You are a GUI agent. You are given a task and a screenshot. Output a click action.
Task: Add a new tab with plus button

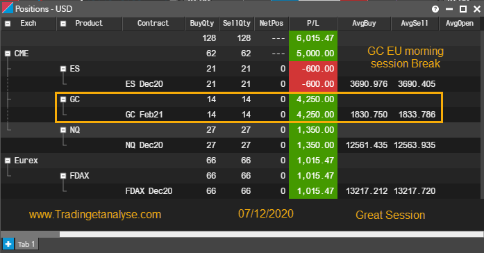pos(8,244)
